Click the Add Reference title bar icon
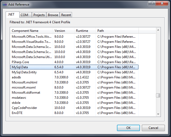This screenshot has width=171, height=137. click(5, 5)
